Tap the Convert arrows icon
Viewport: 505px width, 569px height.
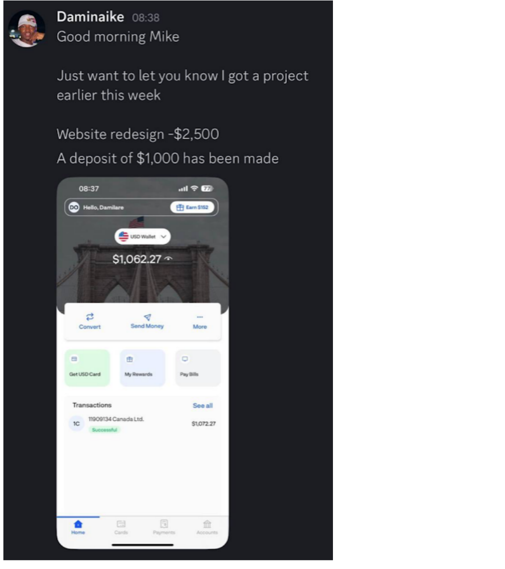coord(90,317)
